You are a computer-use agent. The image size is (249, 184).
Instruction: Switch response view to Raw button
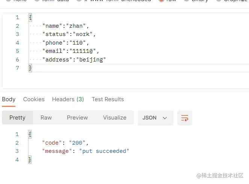pos(46,118)
